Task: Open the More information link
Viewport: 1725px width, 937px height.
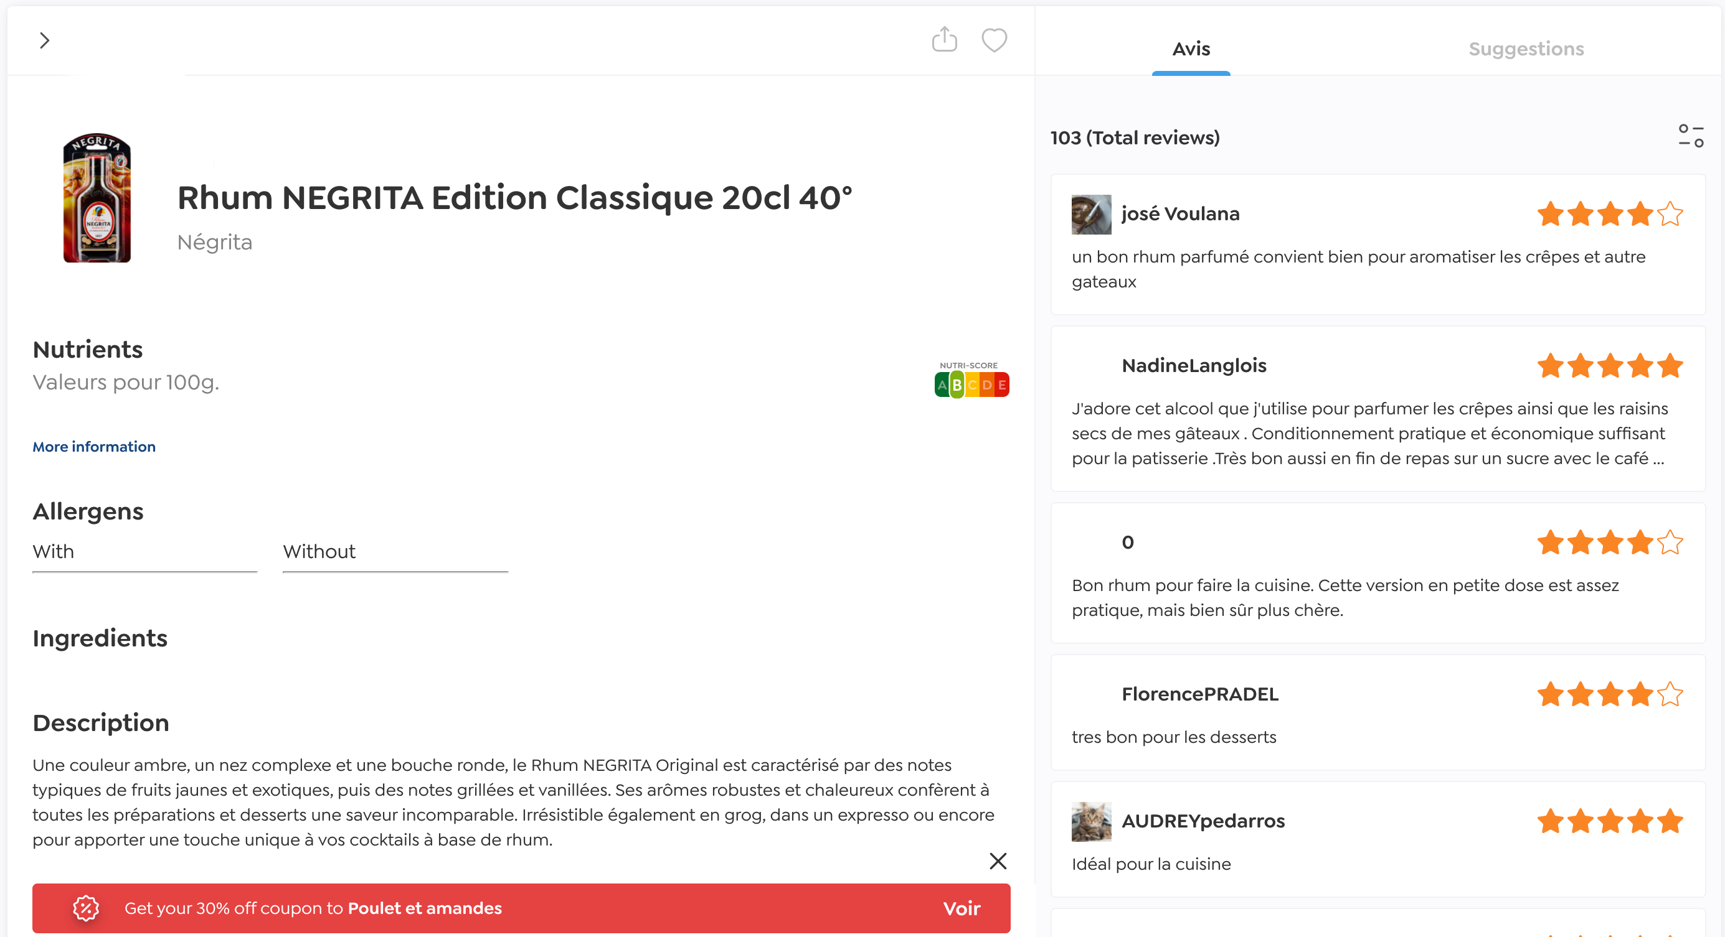Action: pyautogui.click(x=94, y=447)
